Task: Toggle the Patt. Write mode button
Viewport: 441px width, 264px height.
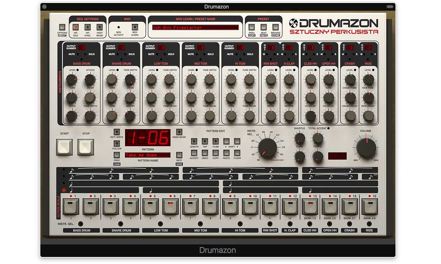Action: click(x=117, y=132)
